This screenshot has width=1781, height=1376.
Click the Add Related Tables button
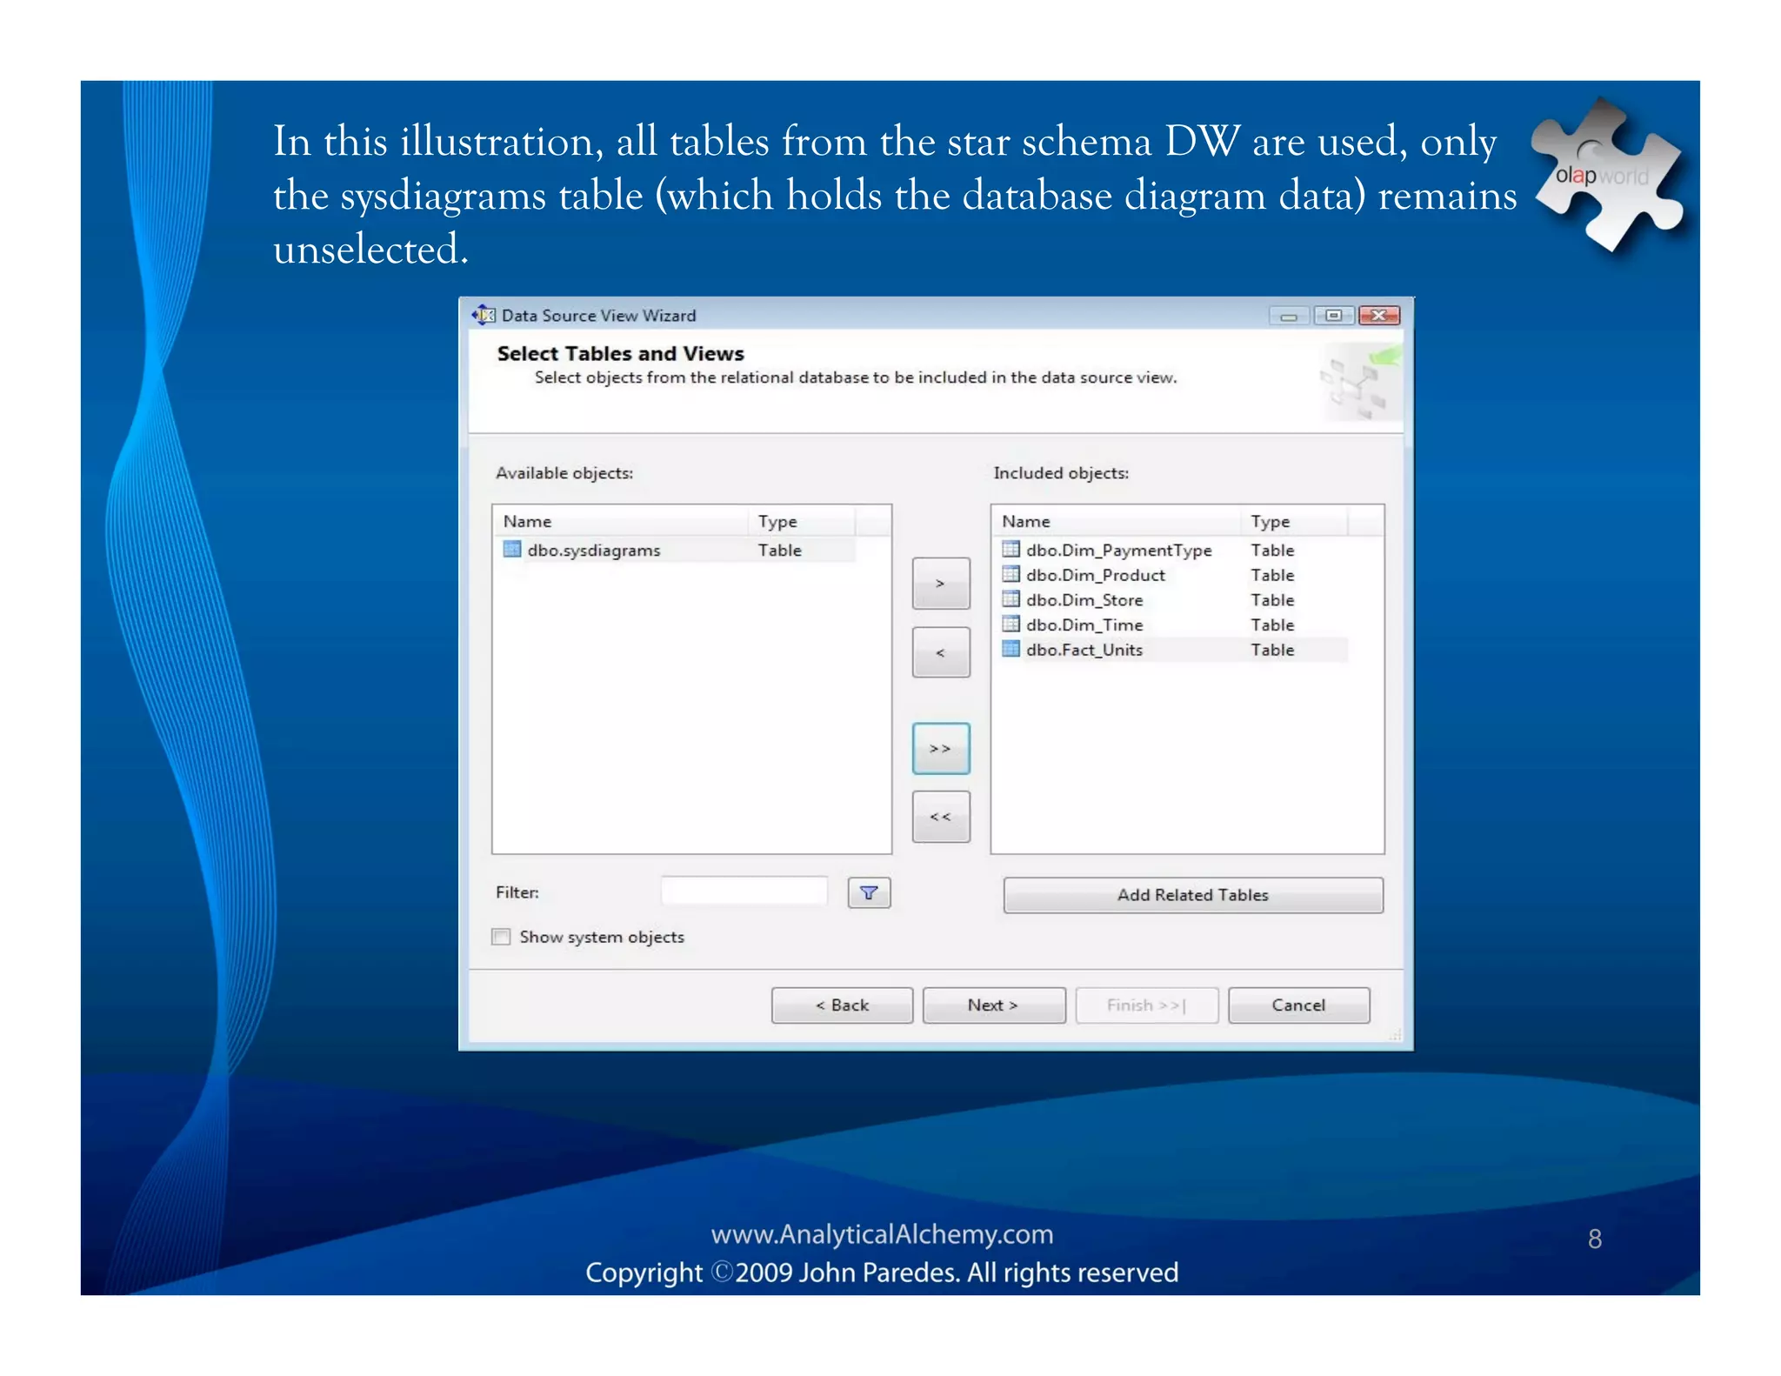point(1192,895)
